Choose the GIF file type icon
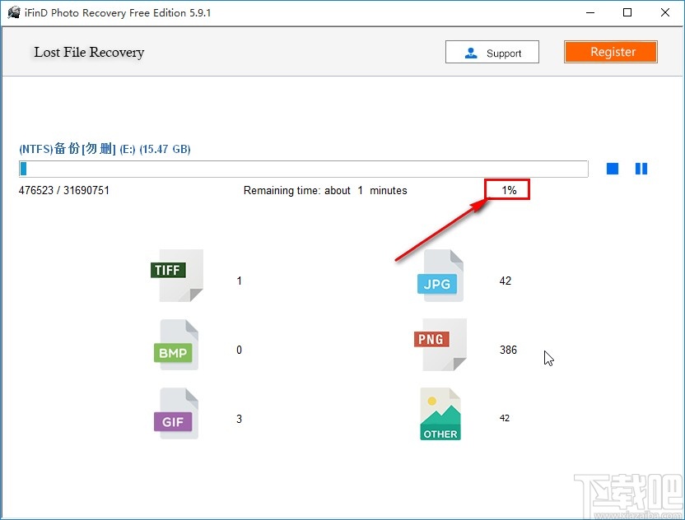Screen dimensions: 685x520 [x=176, y=414]
